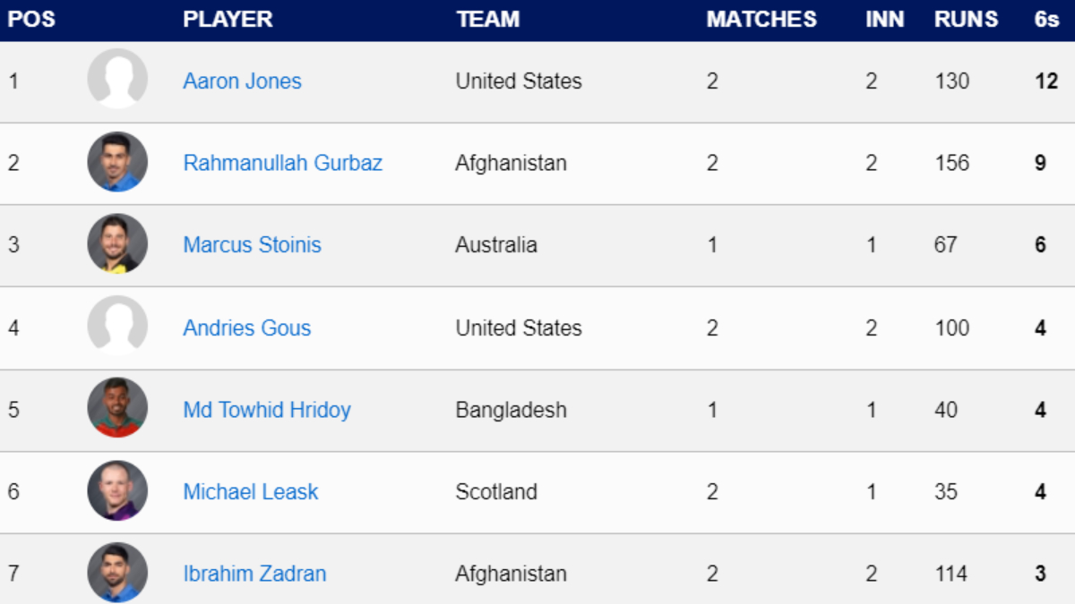Screen dimensions: 1075x604
Task: Click Aaron Jones's placeholder avatar
Action: [117, 80]
